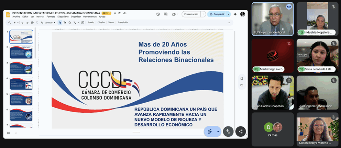Viewport: 341px width, 148px height.
Task: Open Compartir options dropdown arrow
Action: point(228,14)
